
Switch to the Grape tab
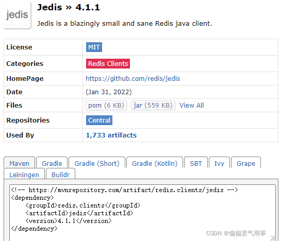point(246,163)
